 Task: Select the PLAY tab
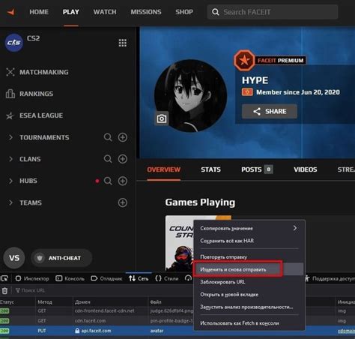pyautogui.click(x=71, y=12)
